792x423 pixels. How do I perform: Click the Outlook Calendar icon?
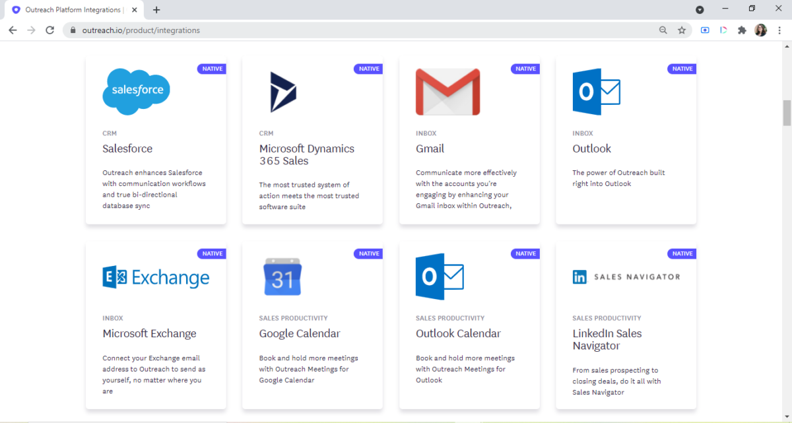pos(440,277)
